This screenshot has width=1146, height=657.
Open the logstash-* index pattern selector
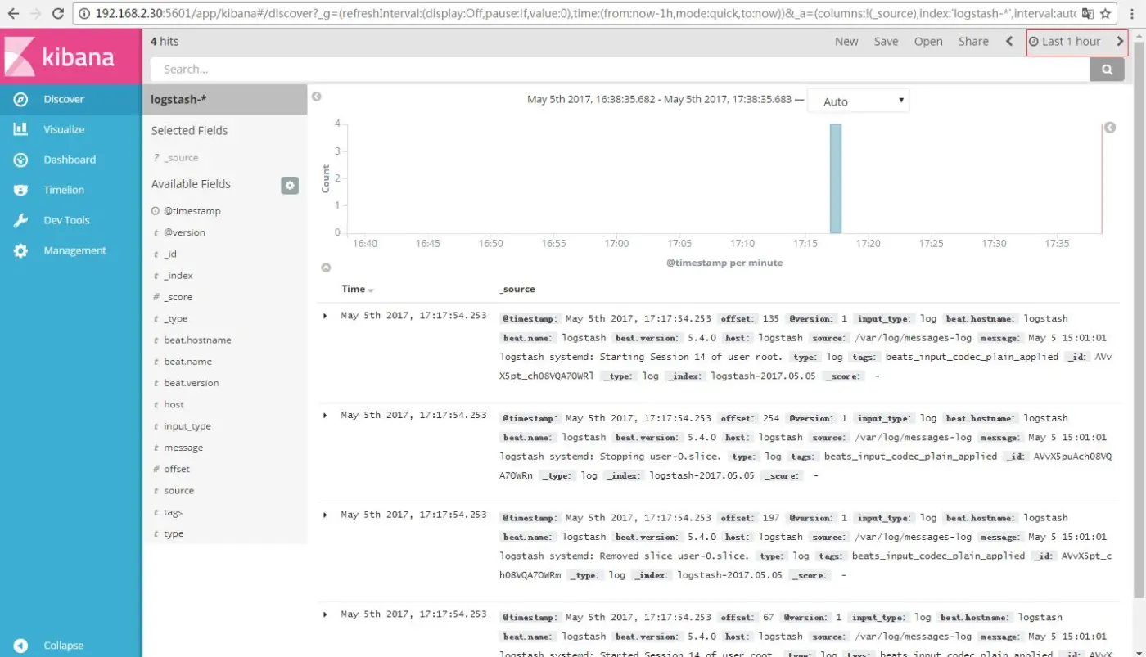[224, 99]
